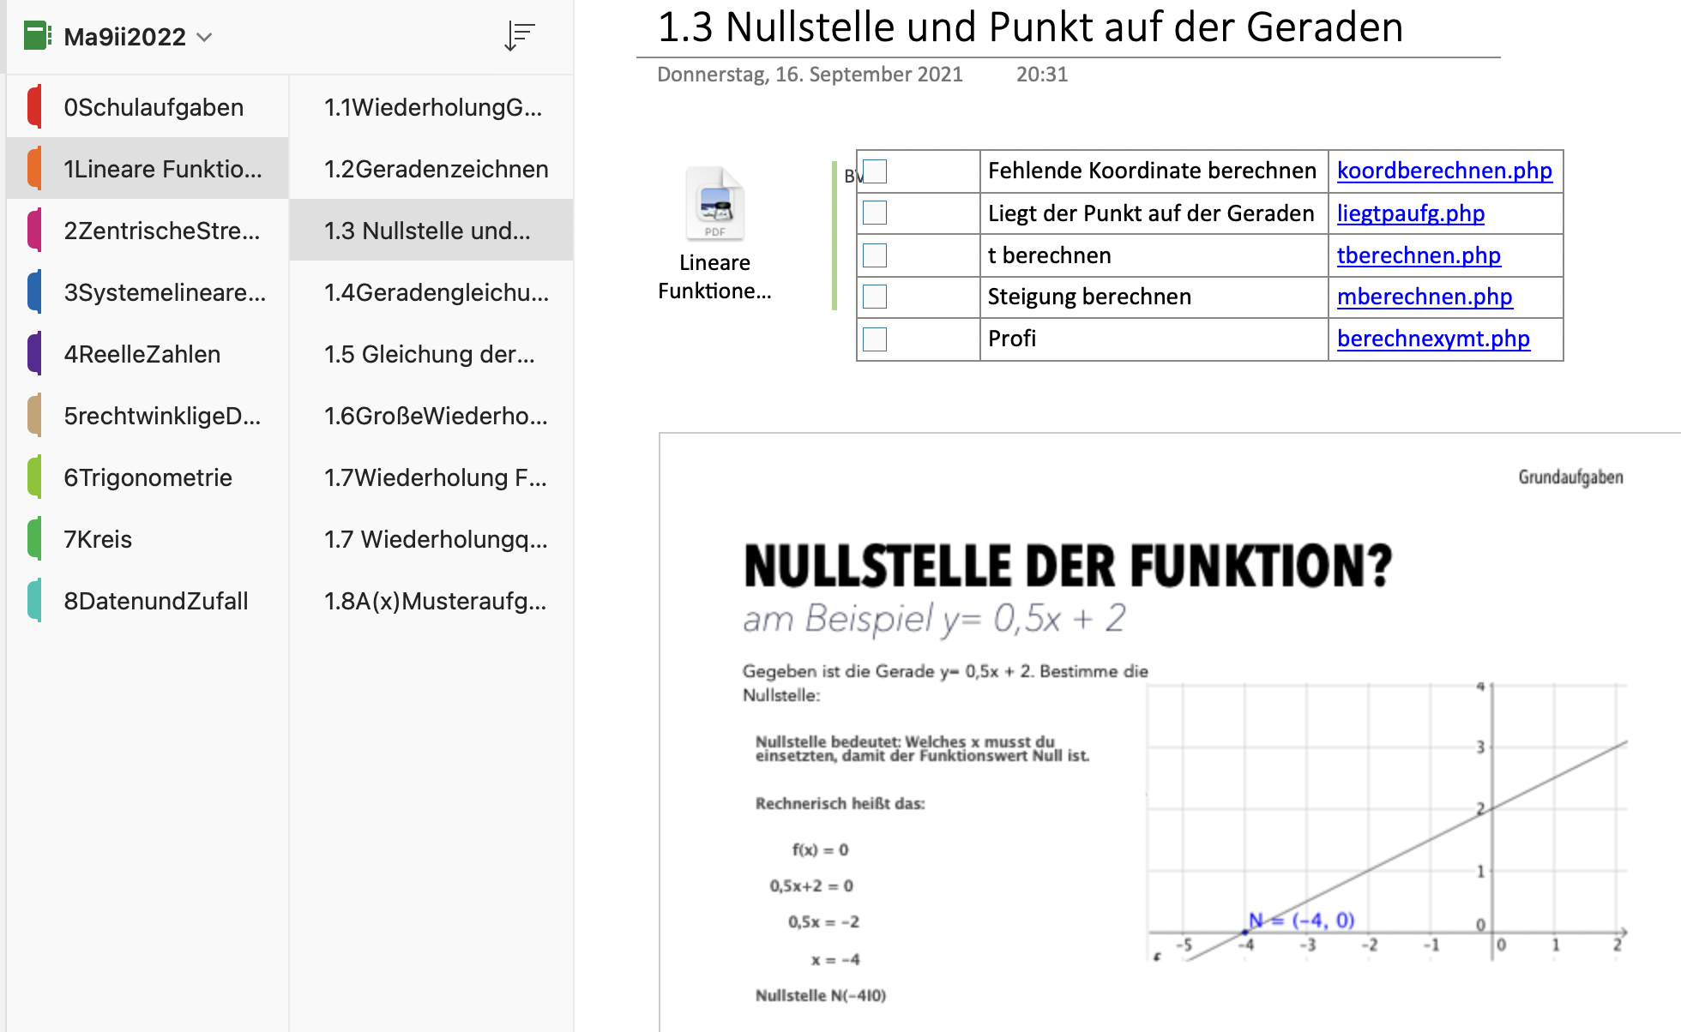The image size is (1681, 1032).
Task: Toggle the Profi row checkbox
Action: point(875,339)
